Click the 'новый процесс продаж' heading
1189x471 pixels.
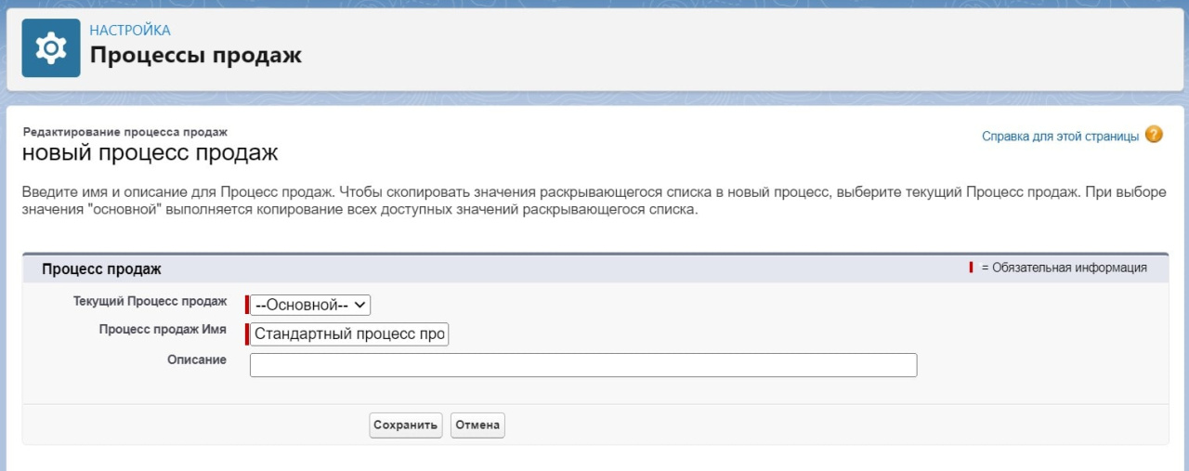(x=150, y=152)
